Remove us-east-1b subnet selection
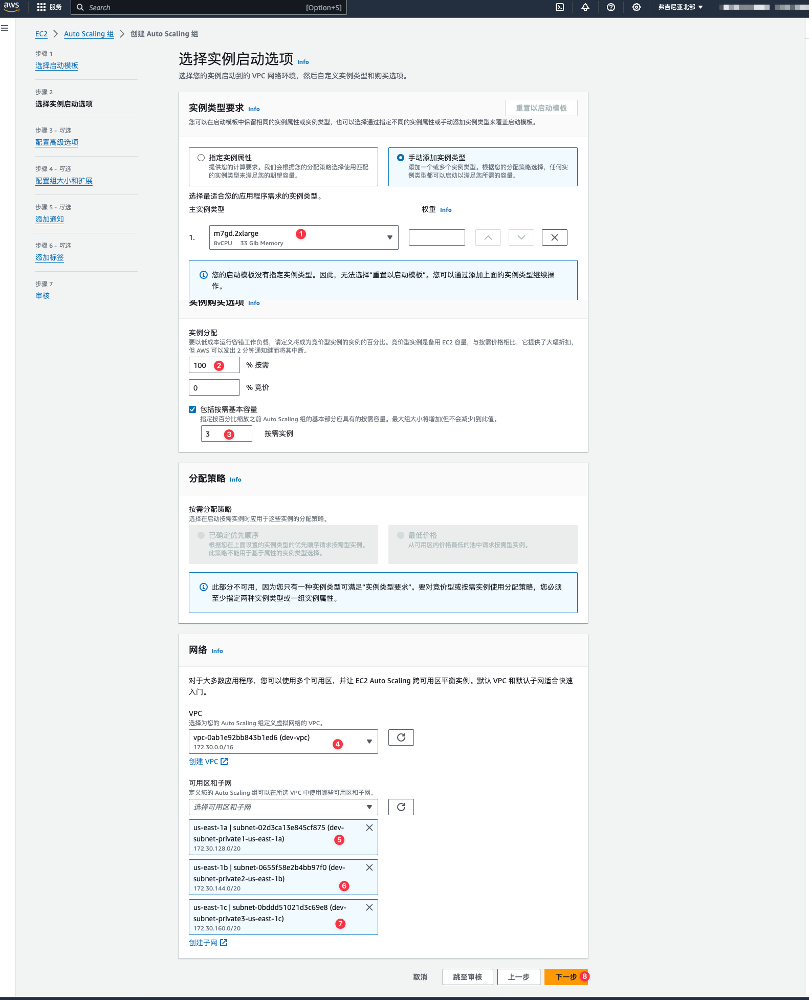This screenshot has height=1000, width=809. (x=369, y=867)
